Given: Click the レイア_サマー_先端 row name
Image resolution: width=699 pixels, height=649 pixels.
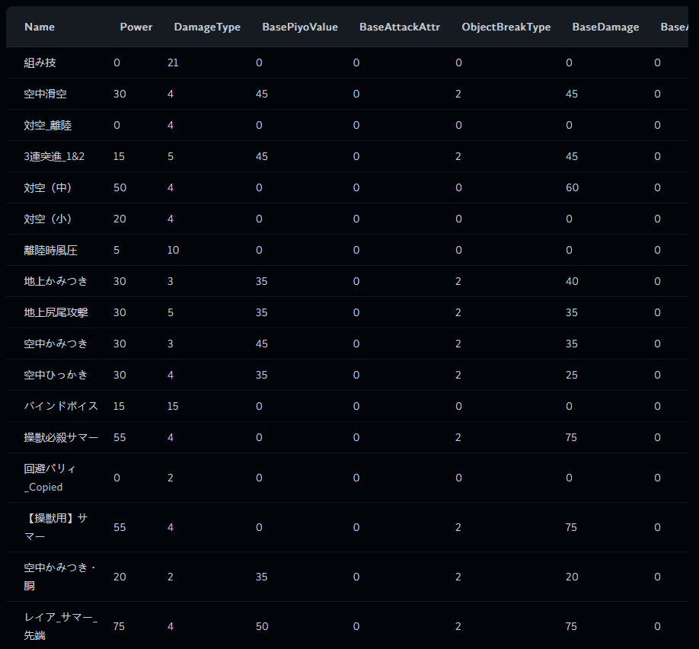Looking at the screenshot, I should pos(60,626).
